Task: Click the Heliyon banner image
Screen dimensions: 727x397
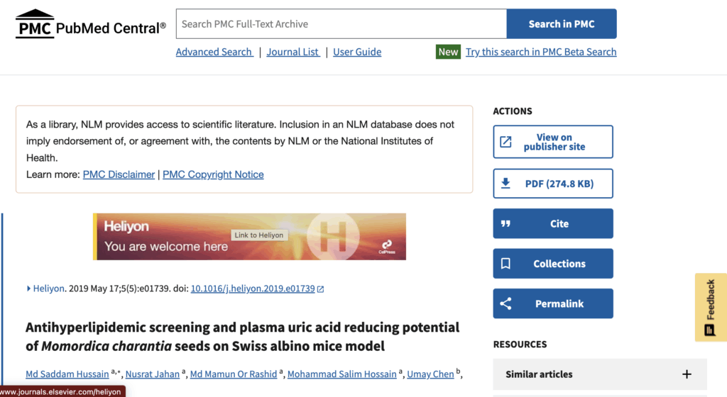Action: [249, 237]
